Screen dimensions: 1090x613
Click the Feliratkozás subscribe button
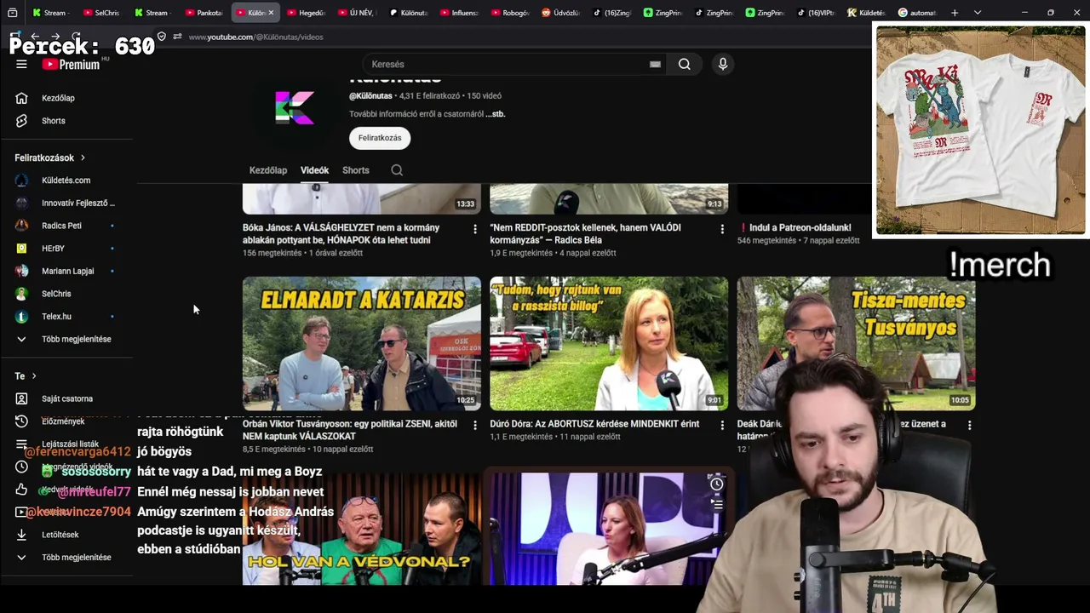coord(380,138)
